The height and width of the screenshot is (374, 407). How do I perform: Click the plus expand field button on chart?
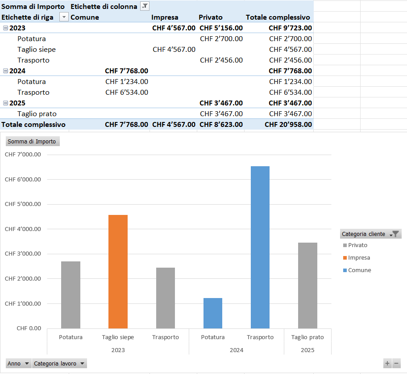[387, 364]
